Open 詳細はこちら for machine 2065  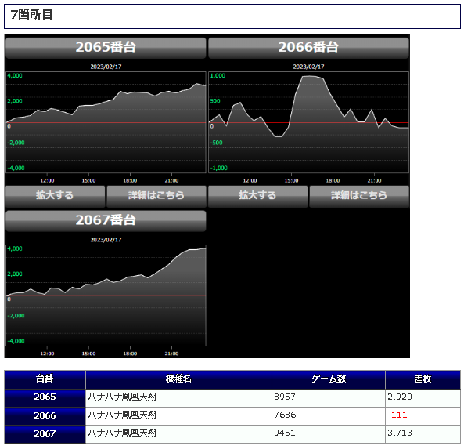[x=156, y=196]
